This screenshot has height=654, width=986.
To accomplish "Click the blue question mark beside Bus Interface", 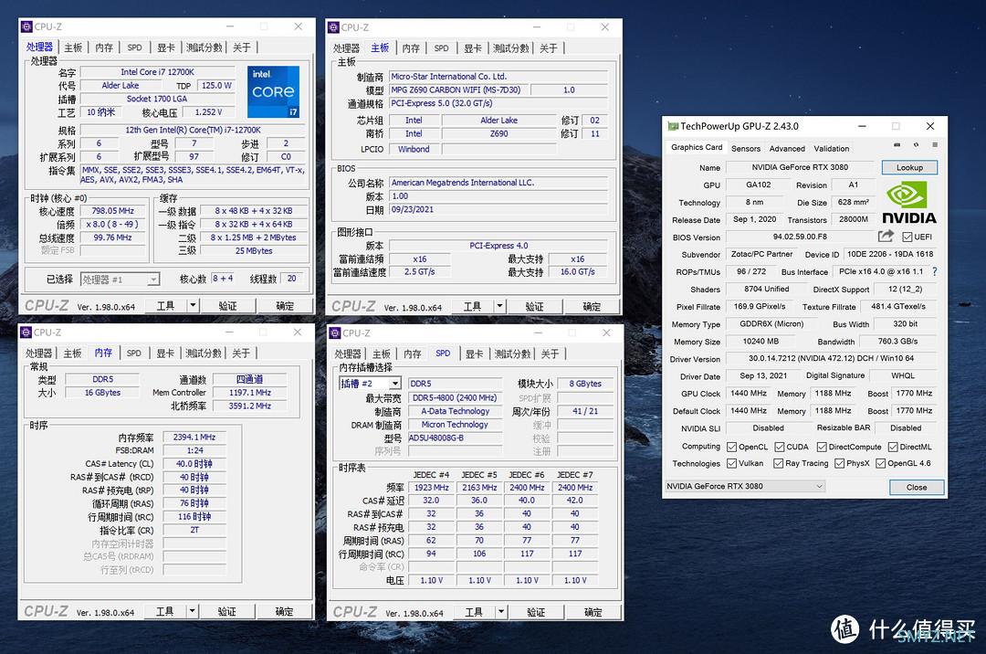I will click(x=935, y=271).
